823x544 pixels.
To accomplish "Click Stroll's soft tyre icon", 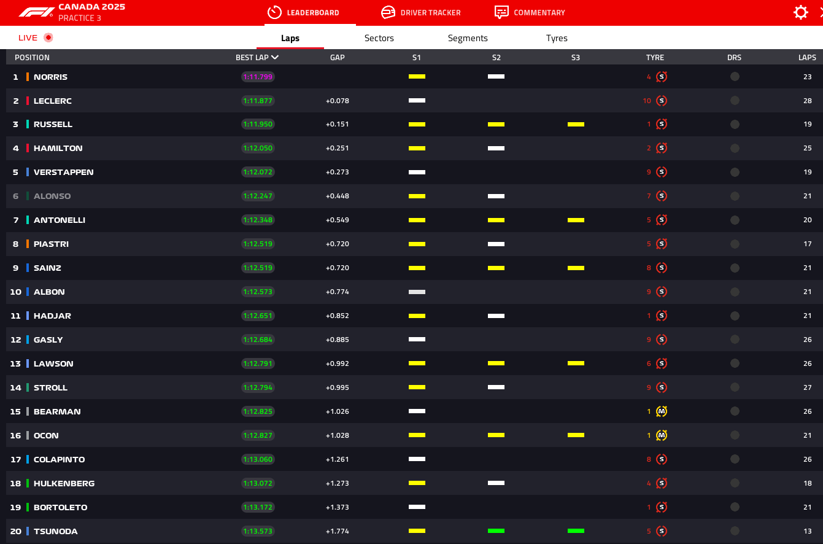I will coord(661,387).
